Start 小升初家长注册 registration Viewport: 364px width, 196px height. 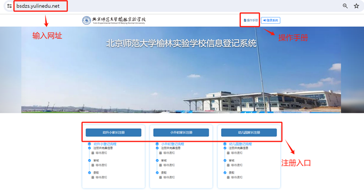(181, 132)
